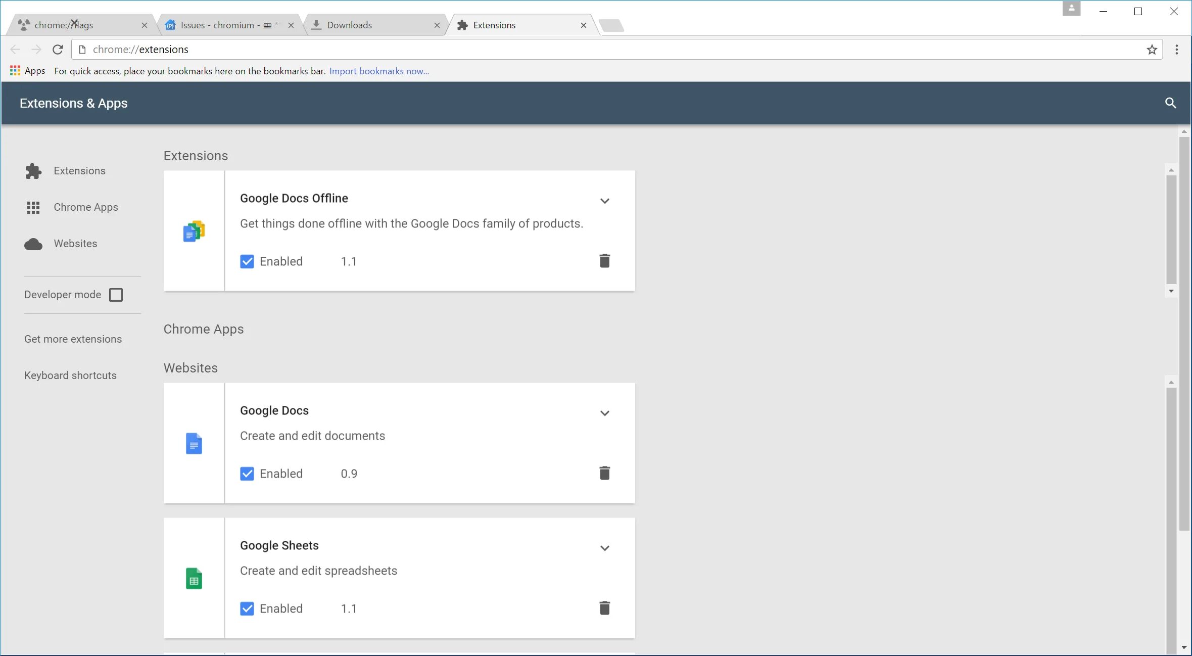Screen dimensions: 1192x656
Task: Click the Extensions puzzle piece icon
Action: [x=33, y=170]
